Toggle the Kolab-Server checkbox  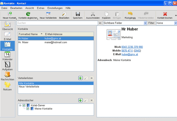[24, 105]
